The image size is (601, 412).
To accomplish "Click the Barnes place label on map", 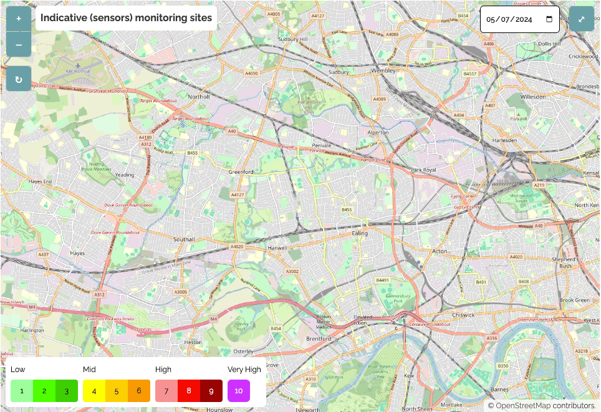I will point(499,389).
